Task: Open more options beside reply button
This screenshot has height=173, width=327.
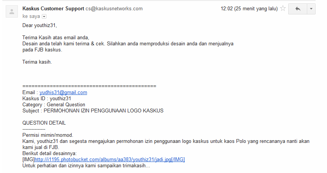Action: coord(311,9)
